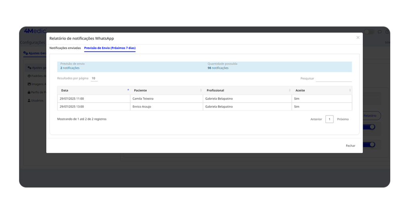The height and width of the screenshot is (214, 409).
Task: Toggle the lower blue switch in background
Action: (369, 145)
